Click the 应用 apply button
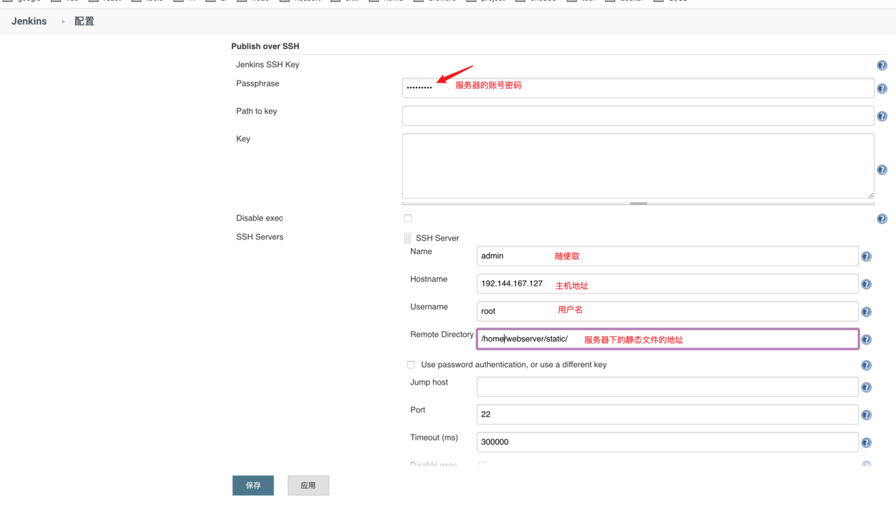The width and height of the screenshot is (896, 505). (308, 485)
